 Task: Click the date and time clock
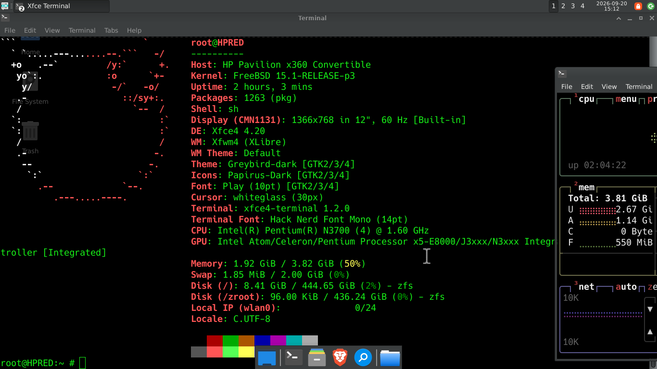(x=611, y=6)
